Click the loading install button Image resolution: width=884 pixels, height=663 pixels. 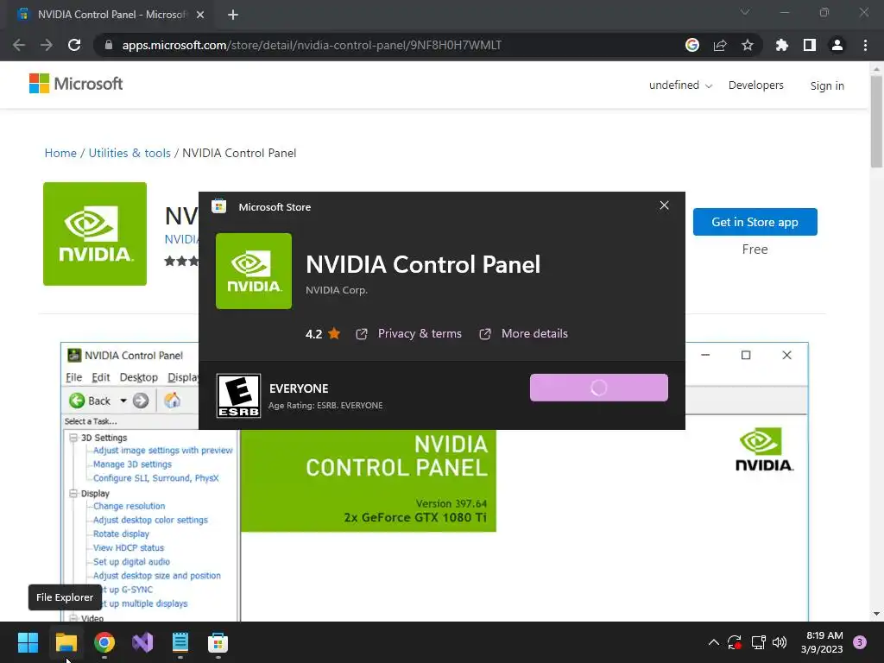click(599, 388)
